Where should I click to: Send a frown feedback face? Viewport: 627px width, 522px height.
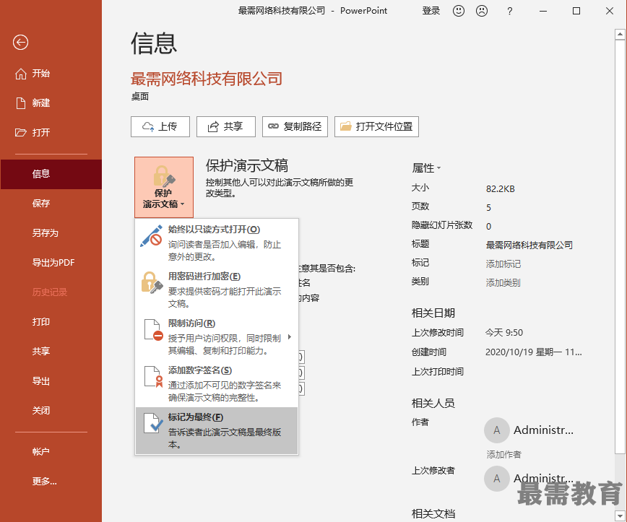pos(482,11)
